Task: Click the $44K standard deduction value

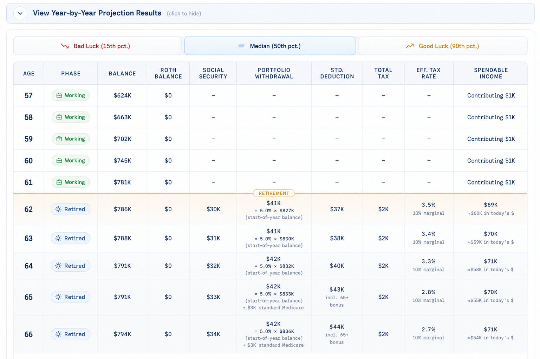Action: click(x=337, y=327)
